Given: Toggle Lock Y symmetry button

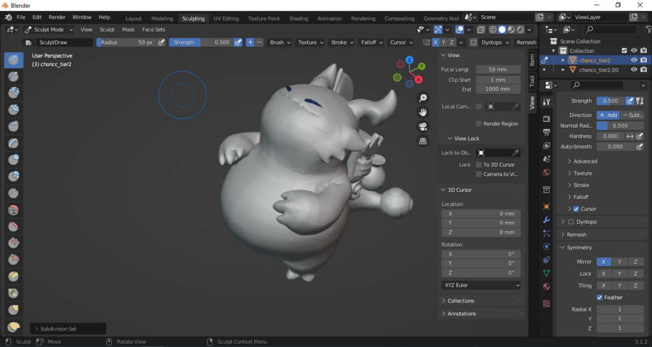Looking at the screenshot, I should click(x=620, y=273).
